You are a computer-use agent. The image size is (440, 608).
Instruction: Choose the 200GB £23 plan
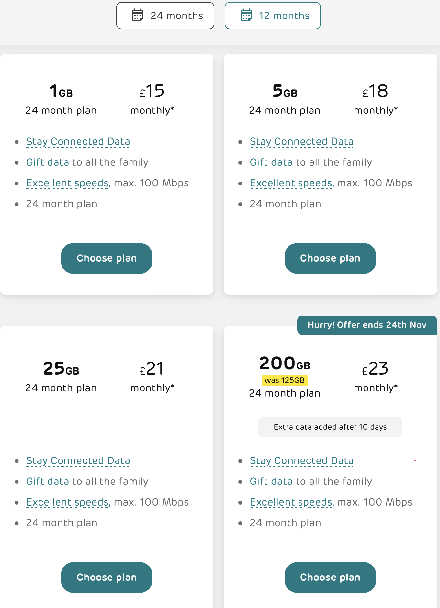[x=330, y=578]
